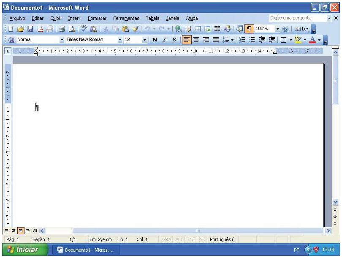Toggle bold formatting (N button)

pos(155,40)
